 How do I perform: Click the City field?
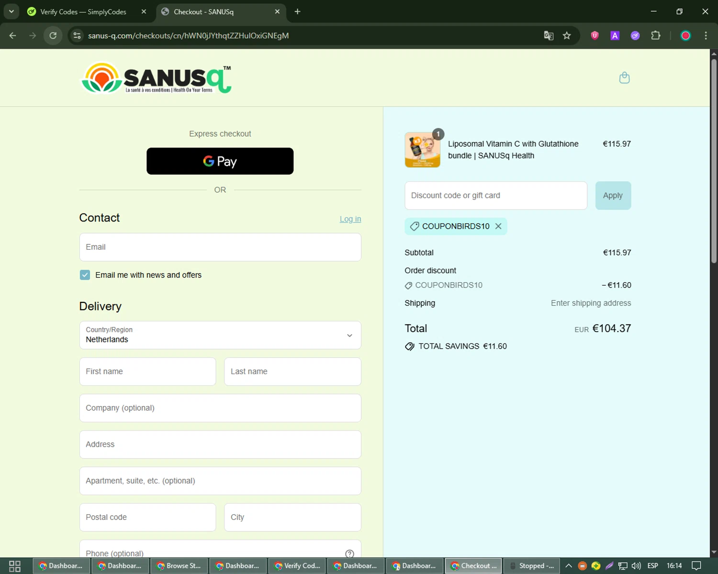click(x=292, y=517)
